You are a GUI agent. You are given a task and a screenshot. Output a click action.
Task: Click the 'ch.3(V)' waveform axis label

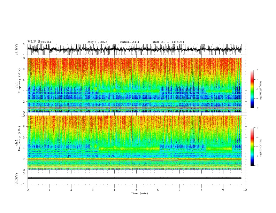pos(17,179)
